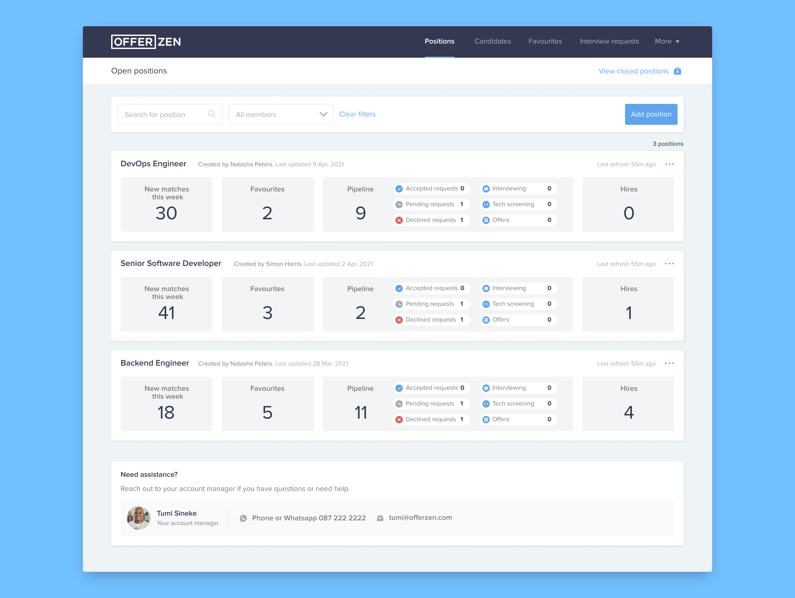This screenshot has height=598, width=795.
Task: Open the Favourites navigation tab
Action: click(545, 41)
